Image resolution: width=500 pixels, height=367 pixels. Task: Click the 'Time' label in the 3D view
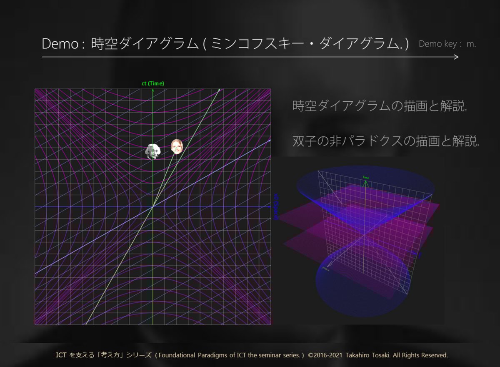click(365, 178)
